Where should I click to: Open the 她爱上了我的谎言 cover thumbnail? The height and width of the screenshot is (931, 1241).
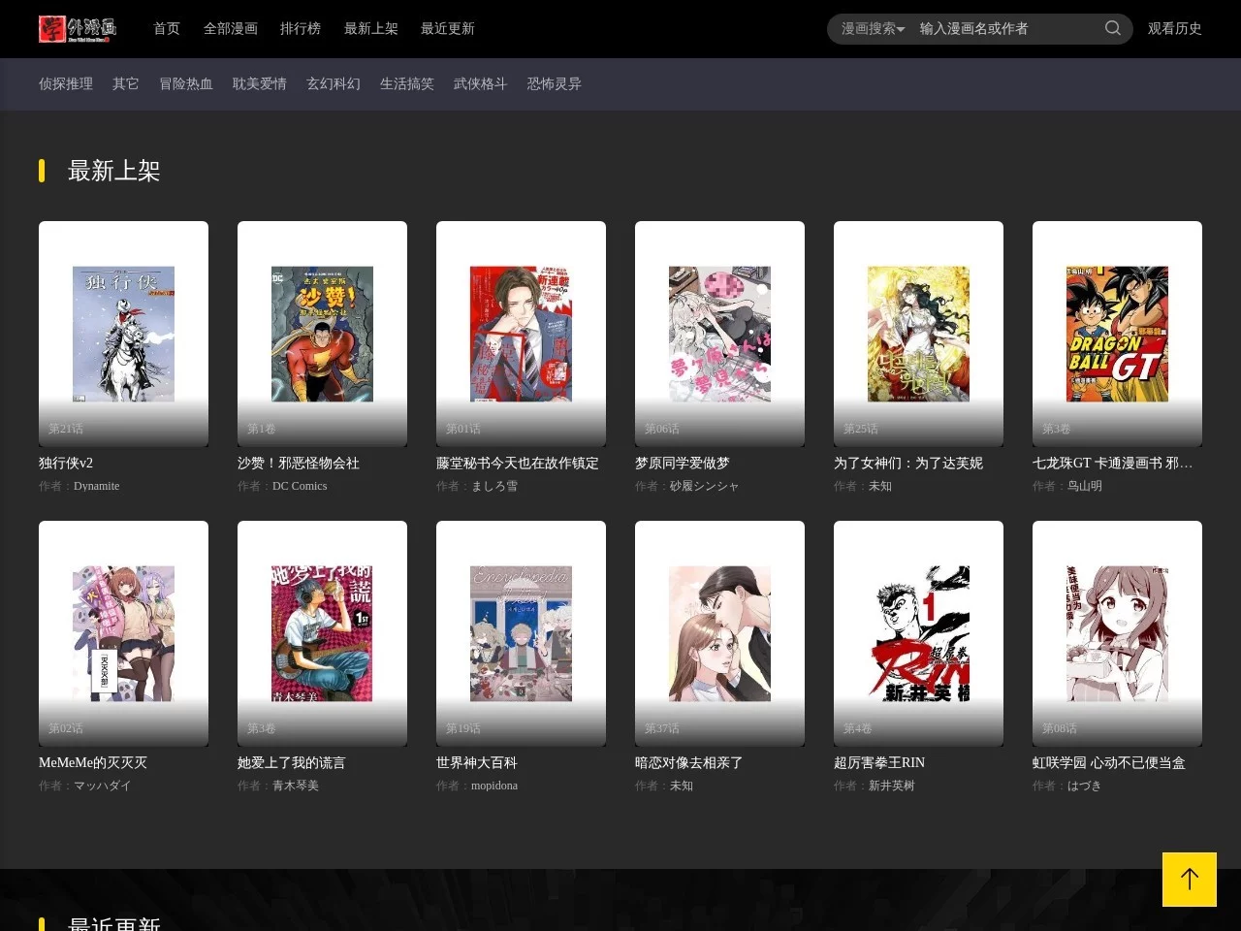(x=322, y=633)
